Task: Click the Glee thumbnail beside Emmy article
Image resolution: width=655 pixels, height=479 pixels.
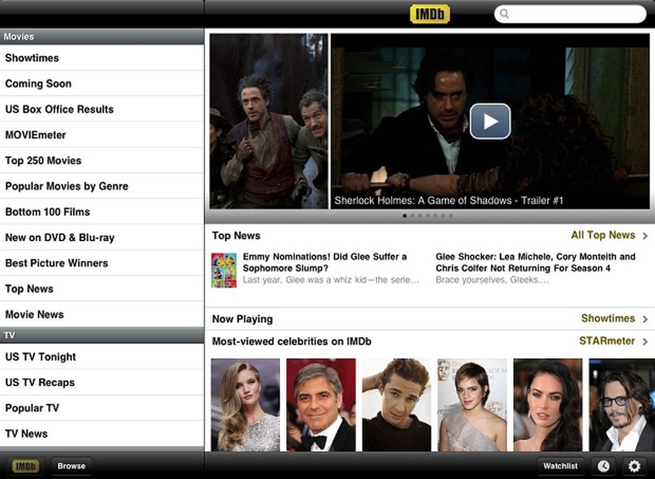Action: [224, 270]
